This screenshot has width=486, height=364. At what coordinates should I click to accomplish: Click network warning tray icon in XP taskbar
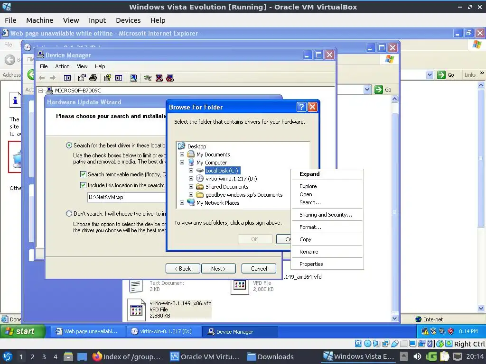(425, 331)
